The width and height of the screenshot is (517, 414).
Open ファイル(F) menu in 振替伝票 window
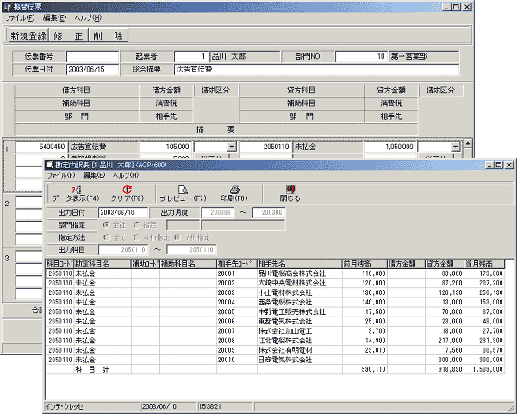pos(20,18)
